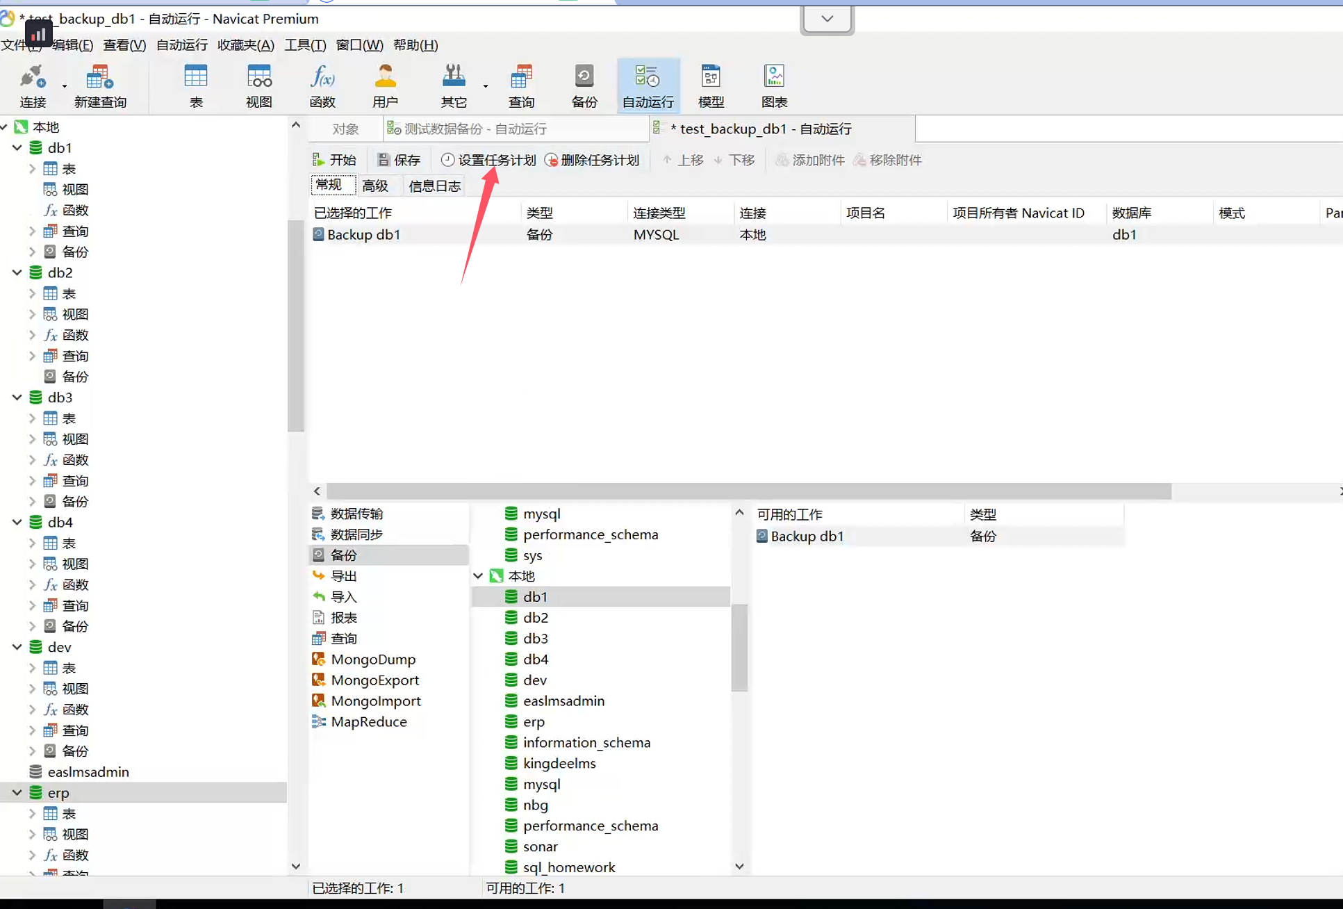1343x909 pixels.
Task: Click the 上移 (Move Up) button
Action: (x=683, y=160)
